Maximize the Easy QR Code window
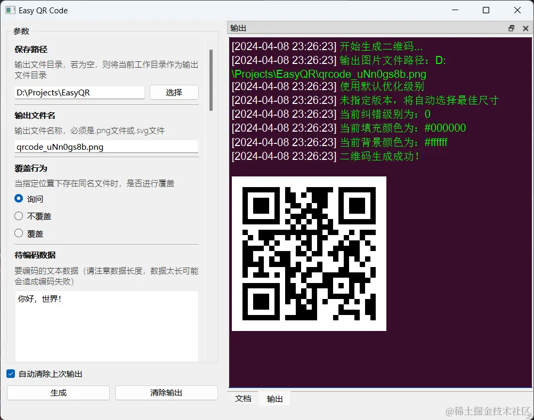This screenshot has width=534, height=420. tap(486, 10)
